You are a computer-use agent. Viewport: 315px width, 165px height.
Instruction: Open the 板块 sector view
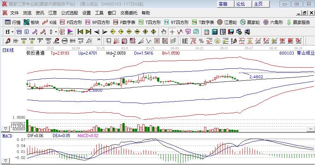pos(31,22)
